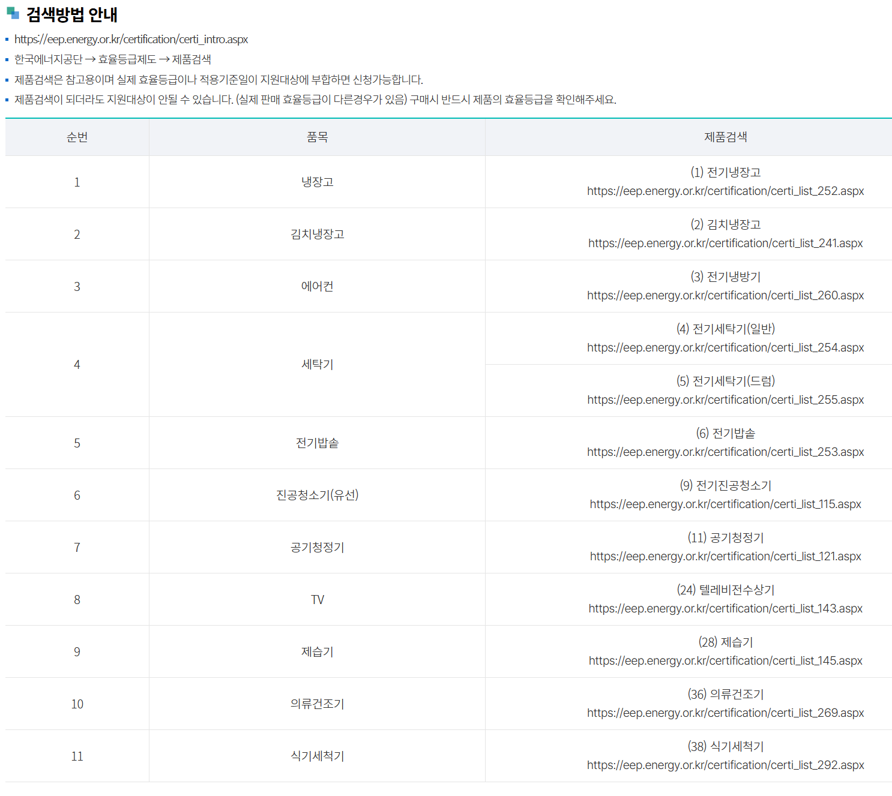This screenshot has height=796, width=892.
Task: Select the 세탁기 item cell
Action: 317,364
